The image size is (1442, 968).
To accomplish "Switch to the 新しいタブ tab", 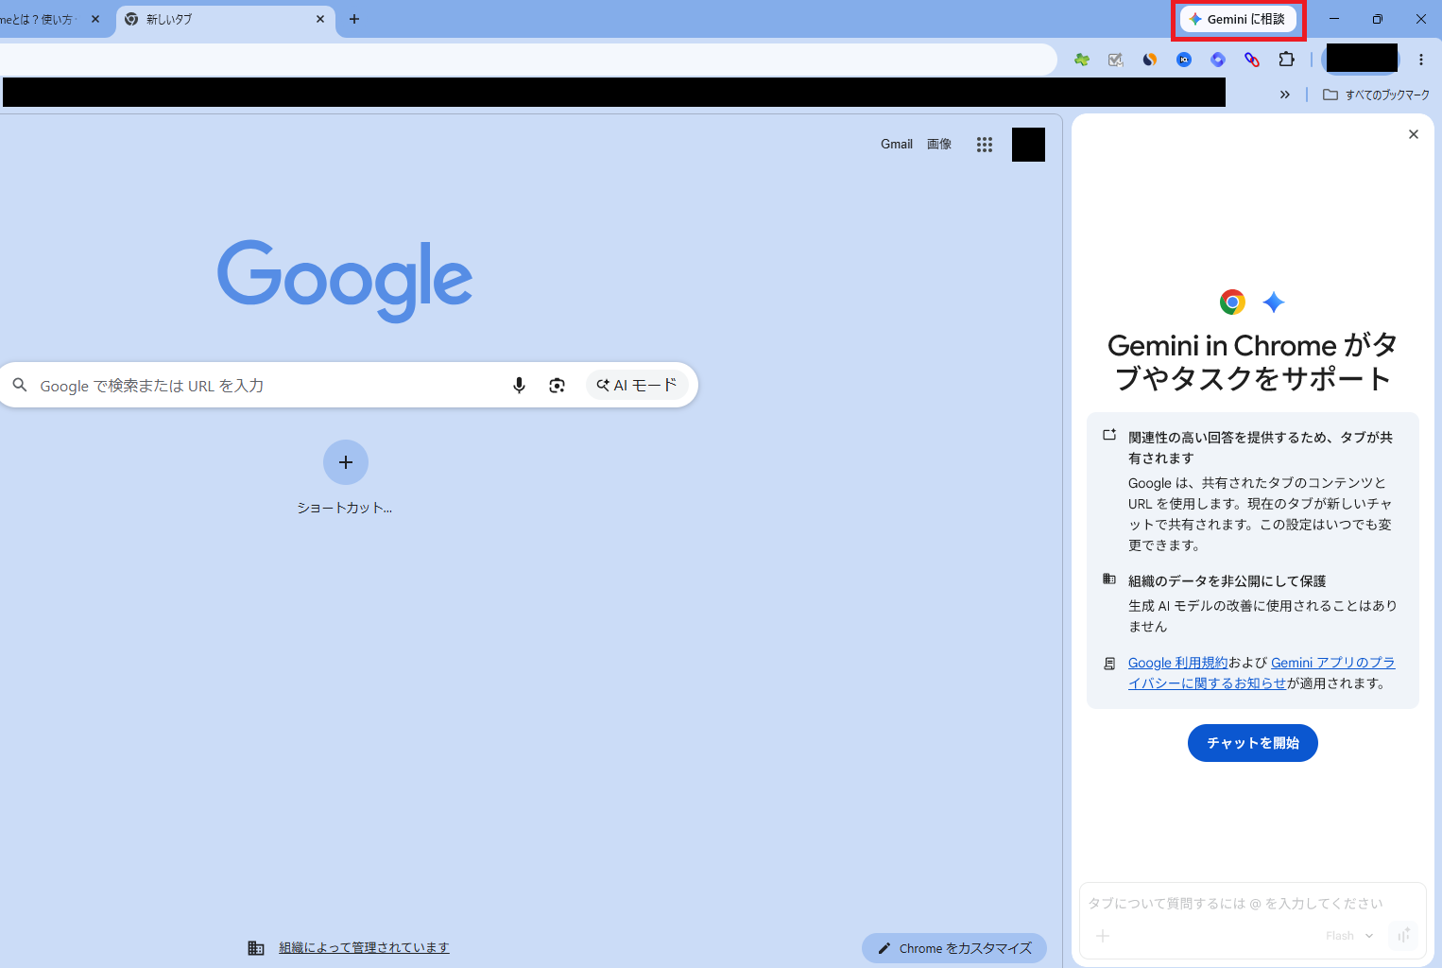I will coord(225,19).
